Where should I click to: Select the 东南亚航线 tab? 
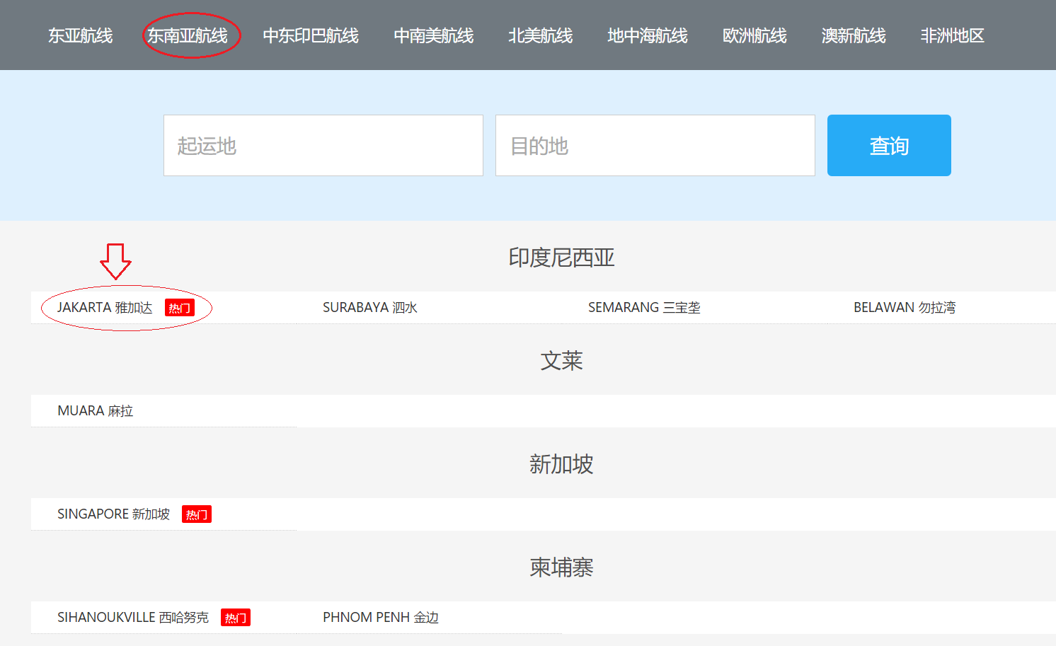[x=188, y=35]
